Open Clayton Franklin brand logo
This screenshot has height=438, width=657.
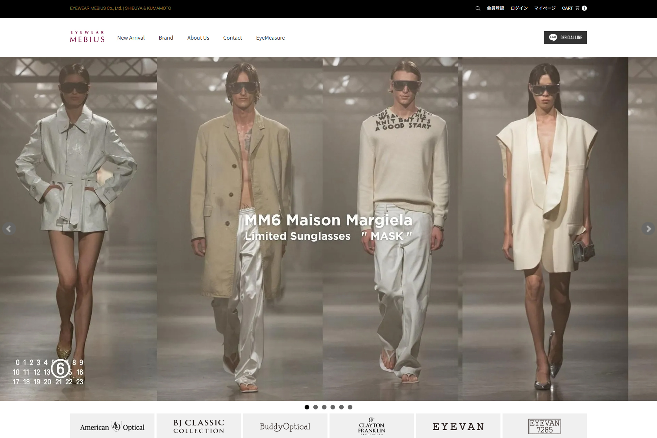[x=372, y=426]
